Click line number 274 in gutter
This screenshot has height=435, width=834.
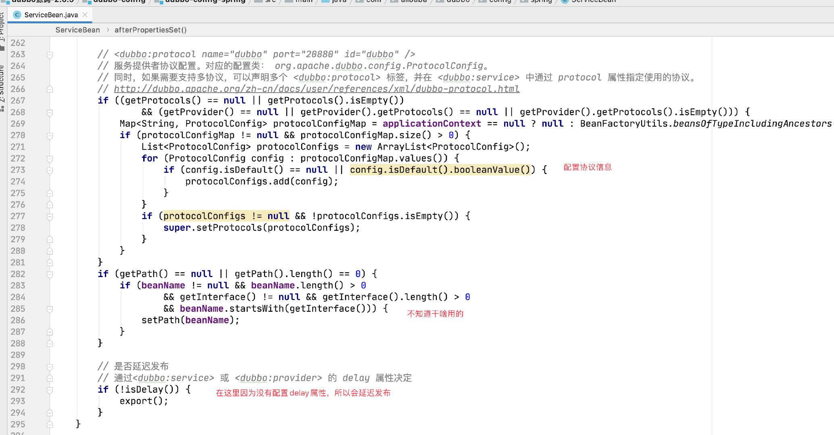[18, 182]
